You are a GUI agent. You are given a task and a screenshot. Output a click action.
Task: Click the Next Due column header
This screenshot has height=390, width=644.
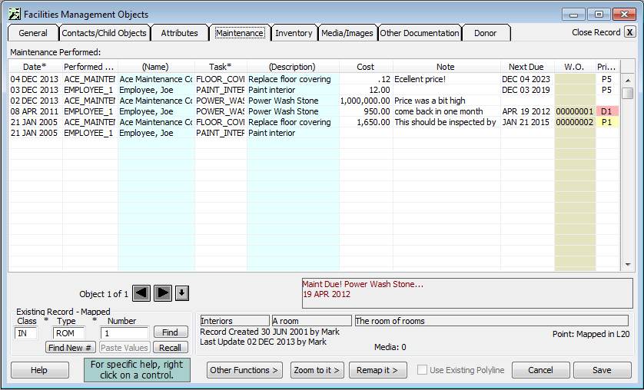[x=527, y=67]
